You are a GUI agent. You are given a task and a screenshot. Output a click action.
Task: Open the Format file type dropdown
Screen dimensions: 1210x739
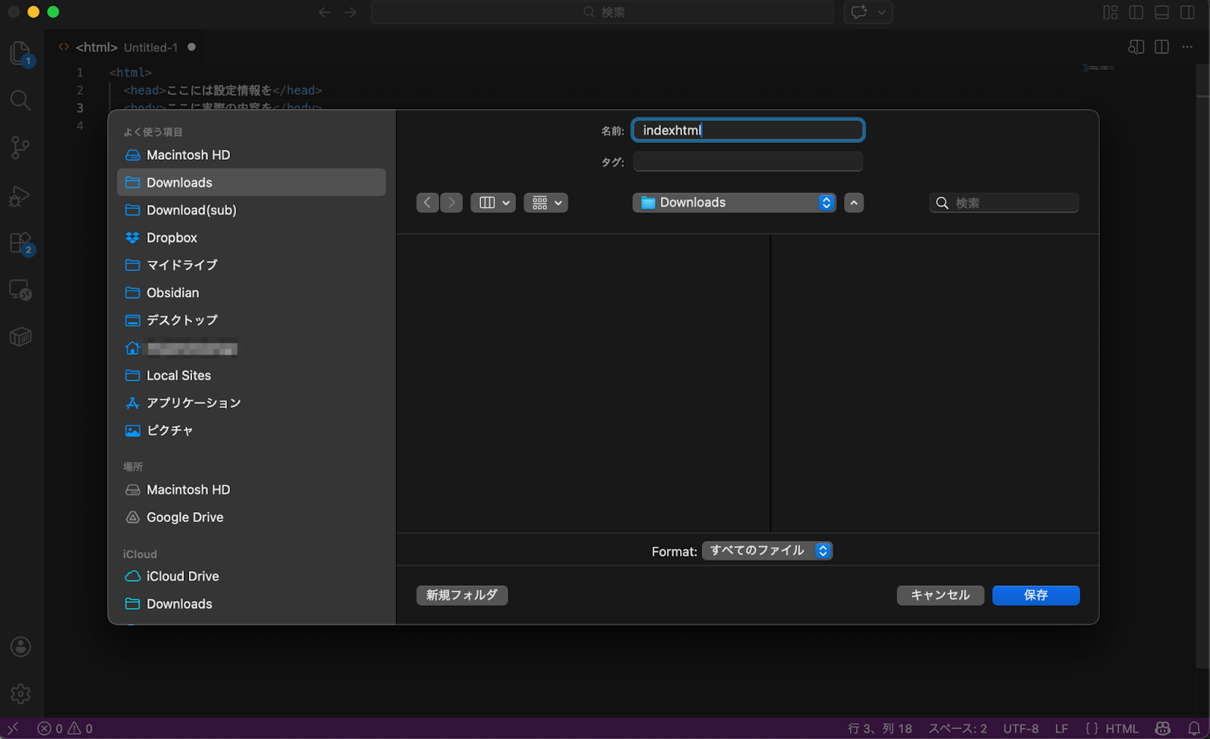(767, 551)
